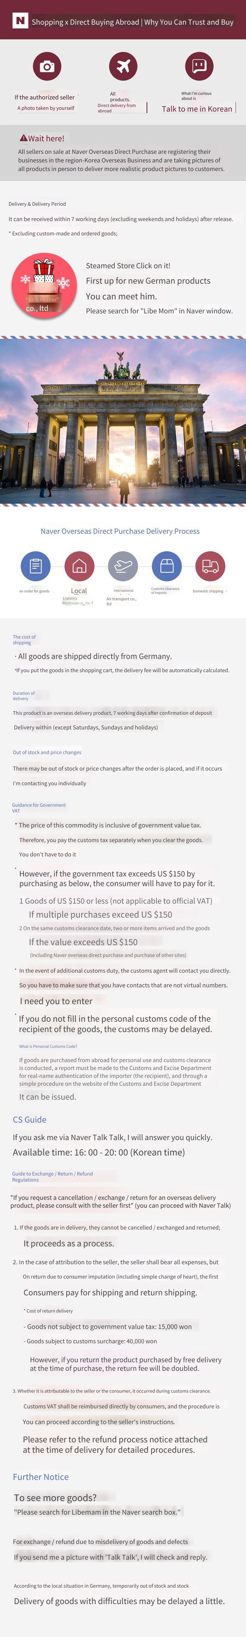Click the Brandenburg Gate photo
Screen dimensions: 246x1637
(123, 421)
